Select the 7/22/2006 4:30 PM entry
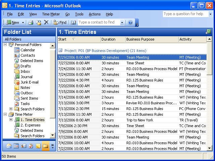The height and width of the screenshot is (161, 215). [132, 80]
